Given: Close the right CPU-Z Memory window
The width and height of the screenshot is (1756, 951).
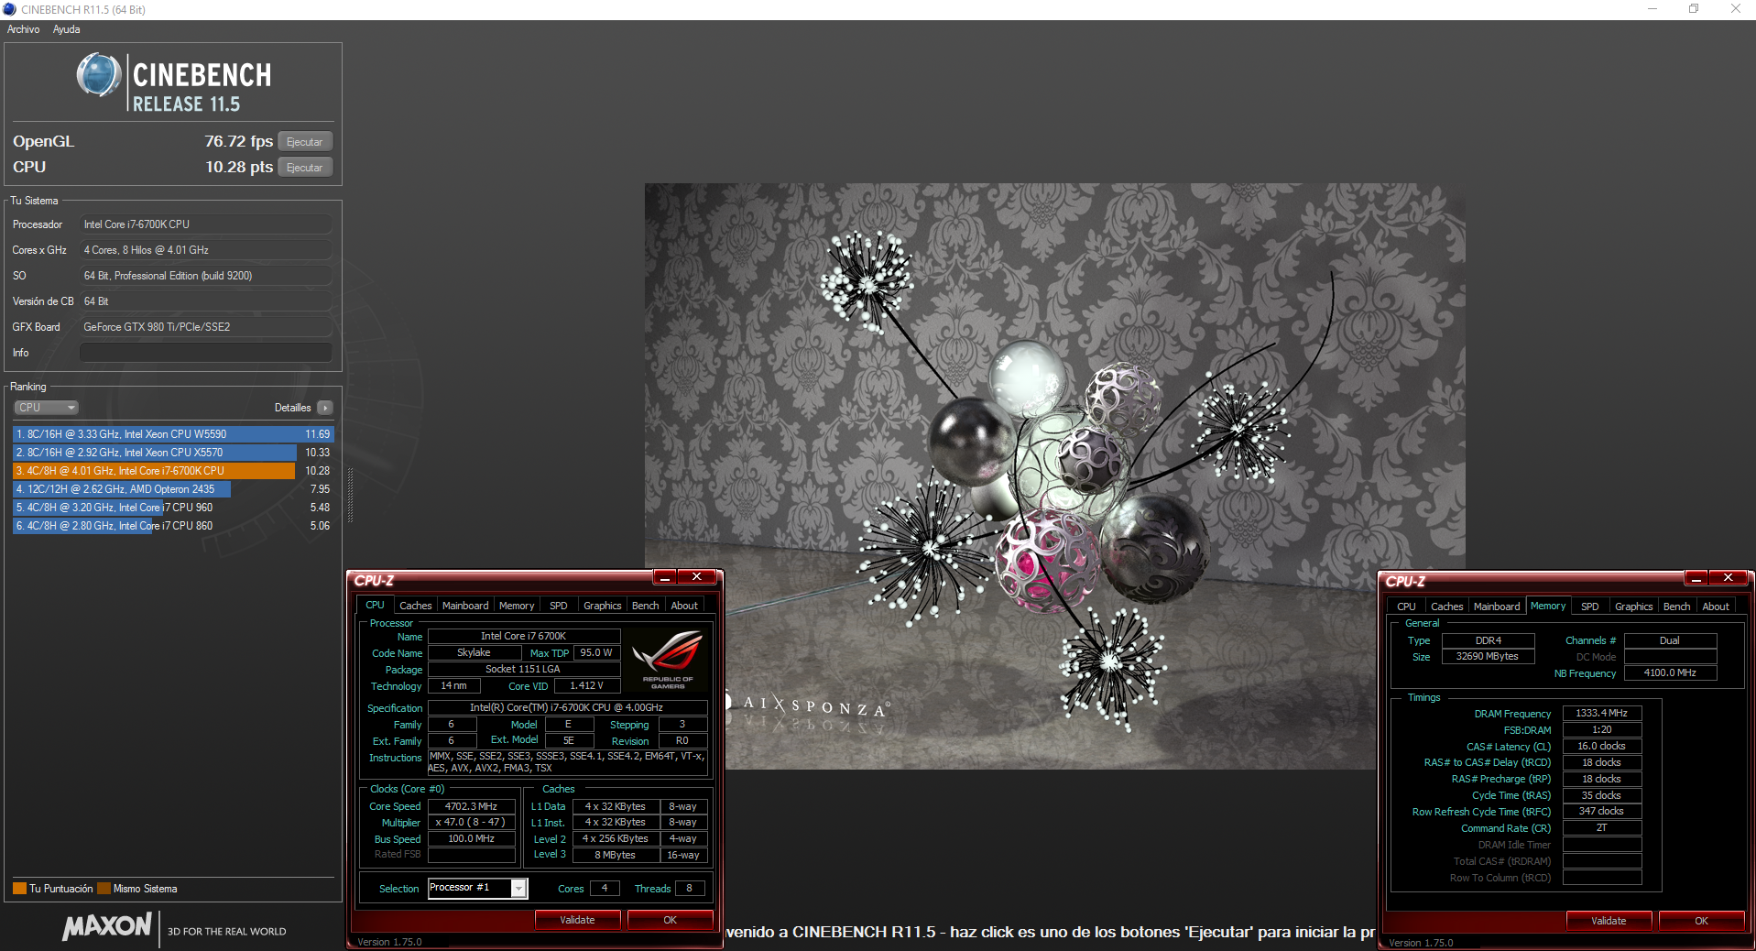Looking at the screenshot, I should 1729,578.
